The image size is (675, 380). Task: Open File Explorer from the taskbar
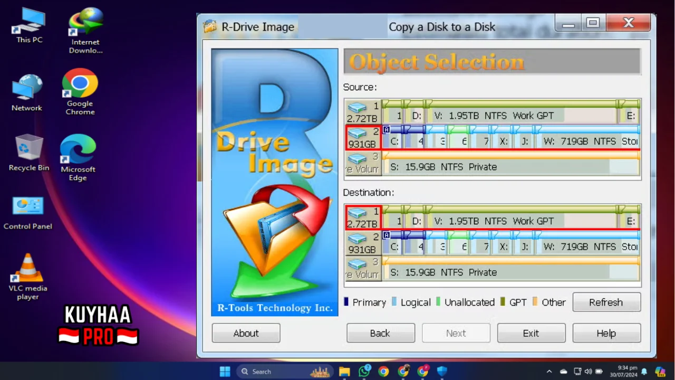tap(344, 372)
